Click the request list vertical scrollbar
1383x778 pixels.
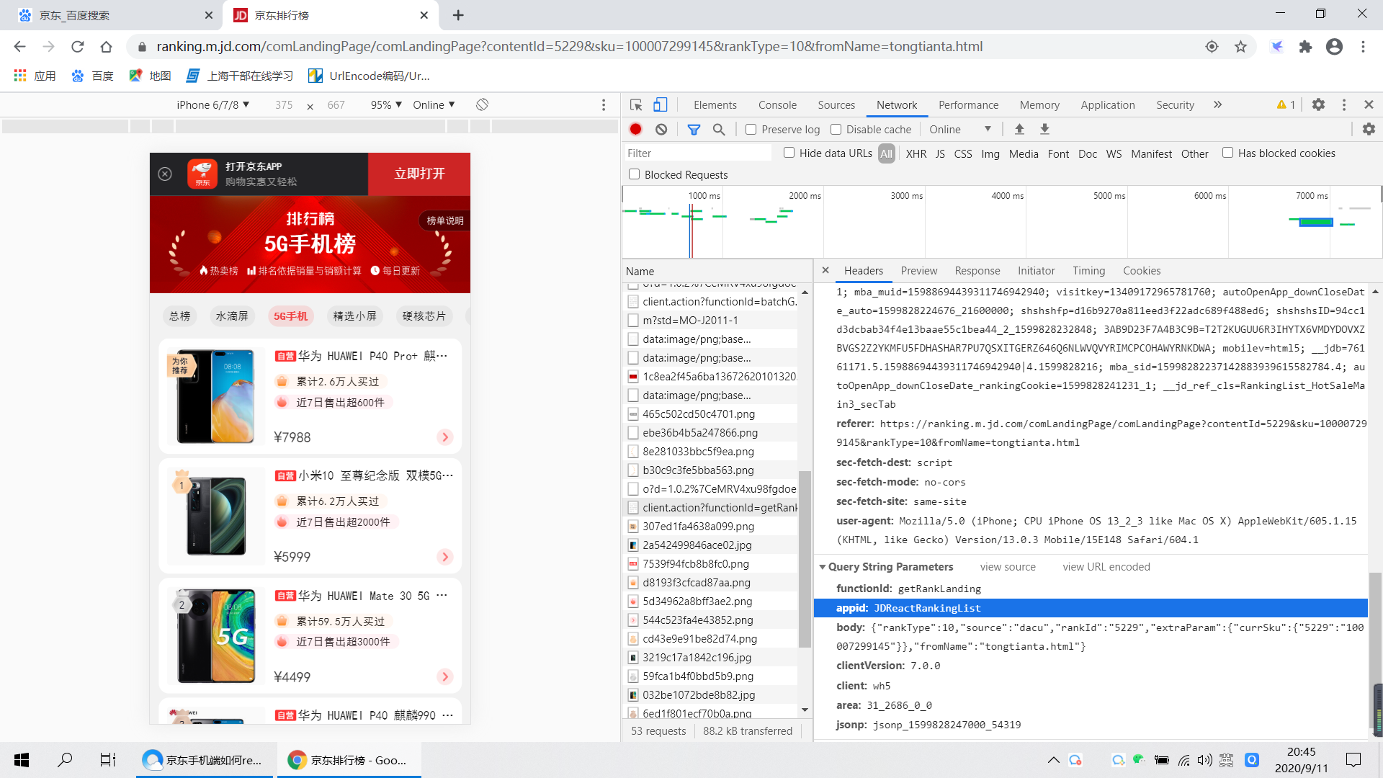805,559
